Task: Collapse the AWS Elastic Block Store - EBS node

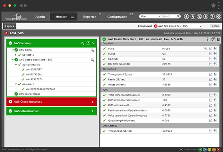Action: 12,60
